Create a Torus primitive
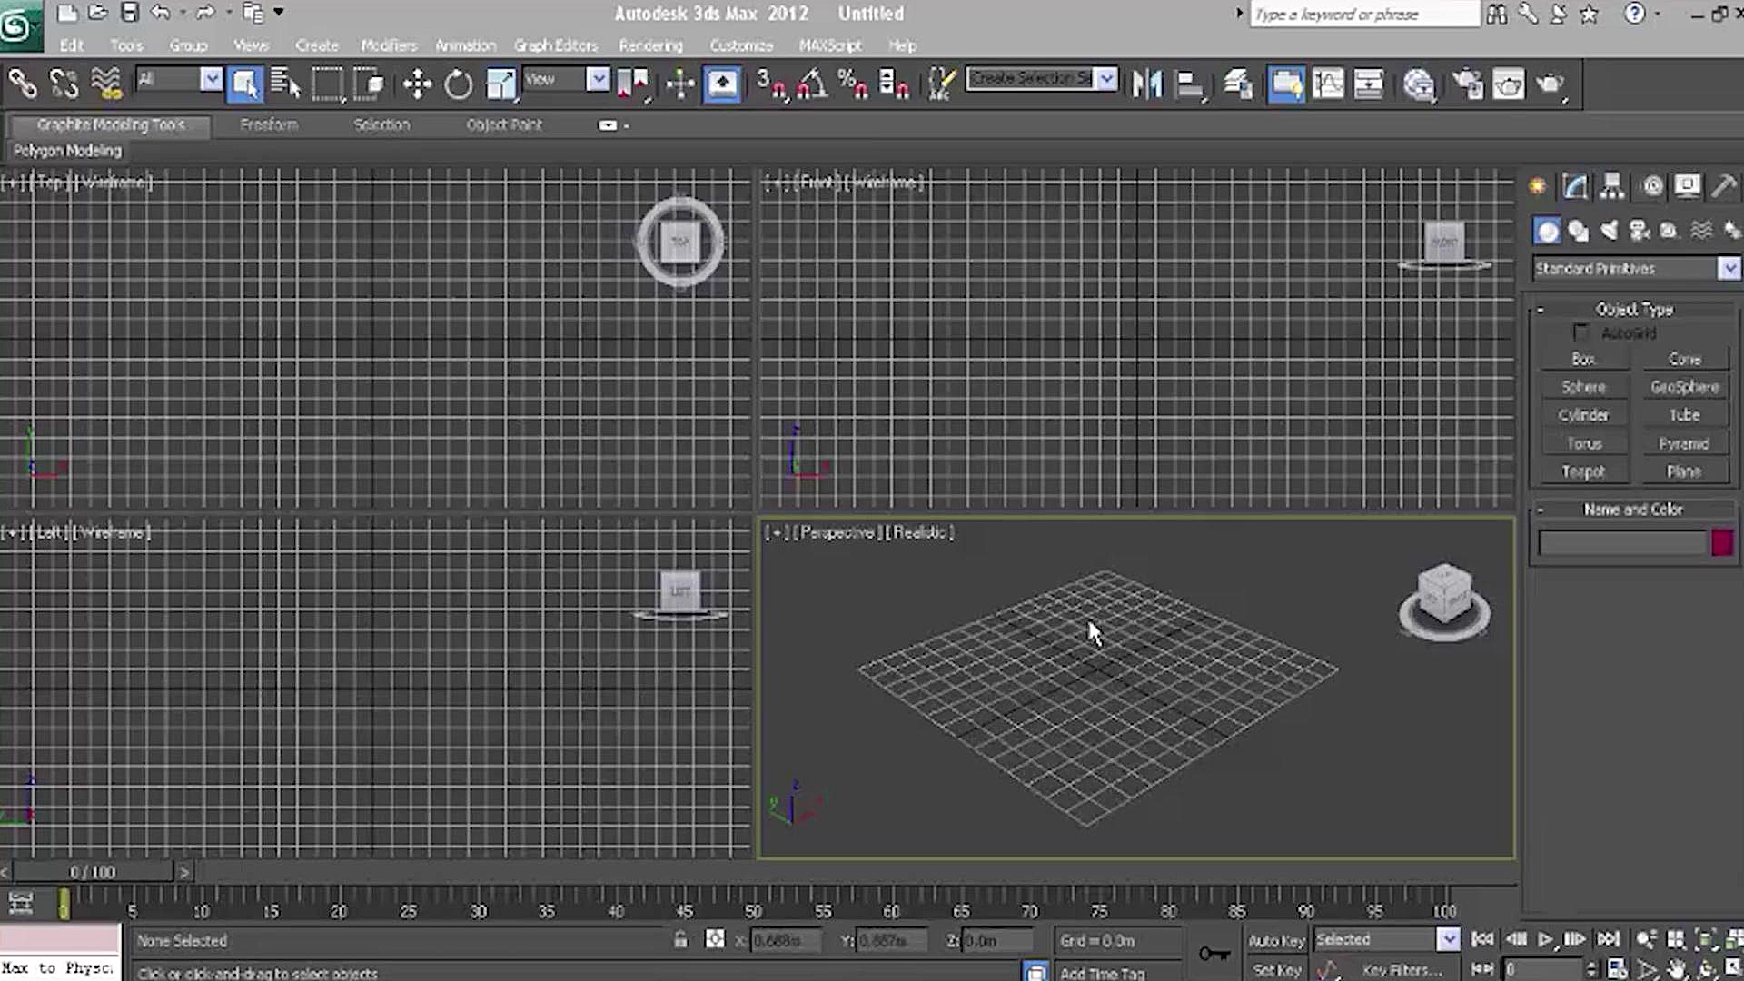This screenshot has width=1744, height=981. (1583, 444)
